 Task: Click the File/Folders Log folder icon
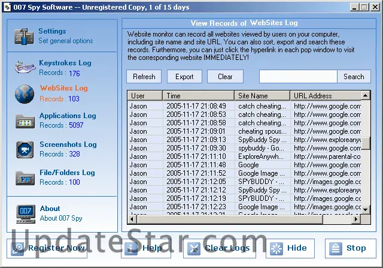pos(25,178)
